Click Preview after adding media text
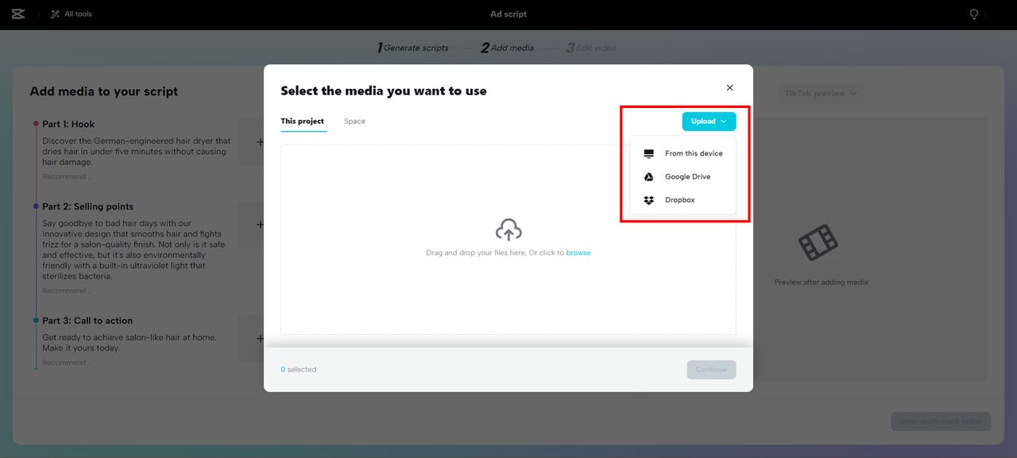The height and width of the screenshot is (458, 1017). point(821,283)
